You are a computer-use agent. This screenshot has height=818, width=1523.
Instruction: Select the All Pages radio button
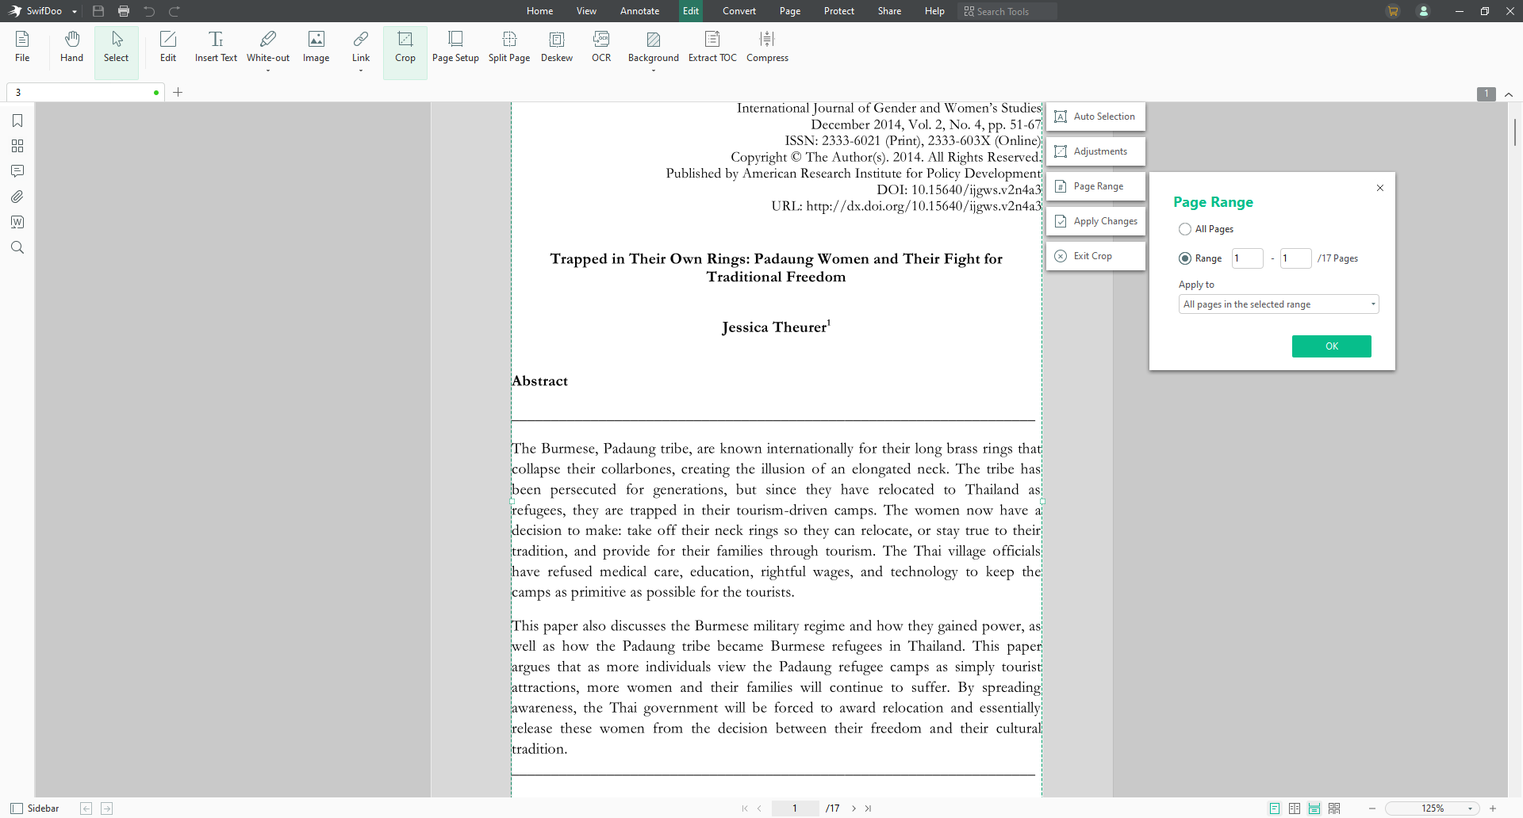click(x=1185, y=229)
